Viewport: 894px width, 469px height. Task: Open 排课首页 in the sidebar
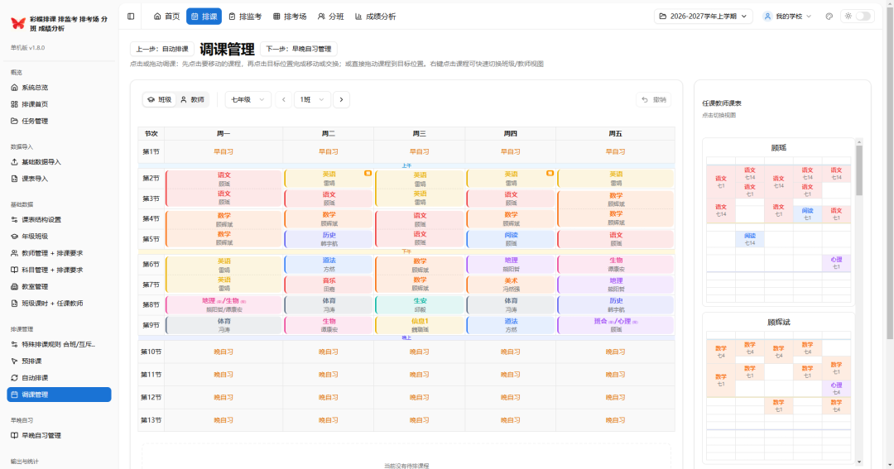(60, 104)
